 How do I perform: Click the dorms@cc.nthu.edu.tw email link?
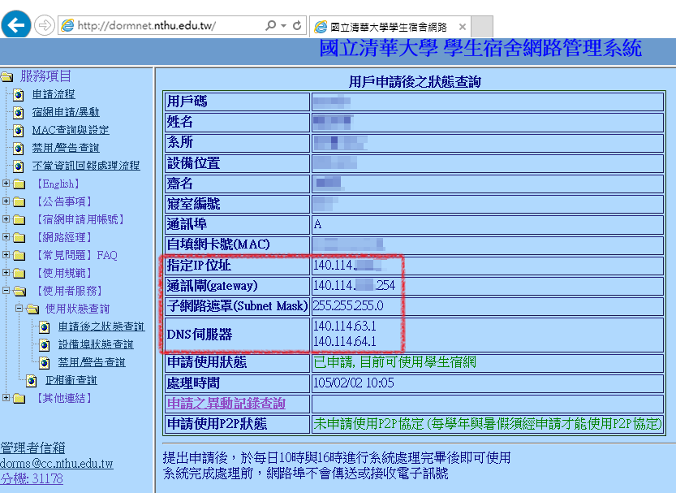pyautogui.click(x=57, y=464)
